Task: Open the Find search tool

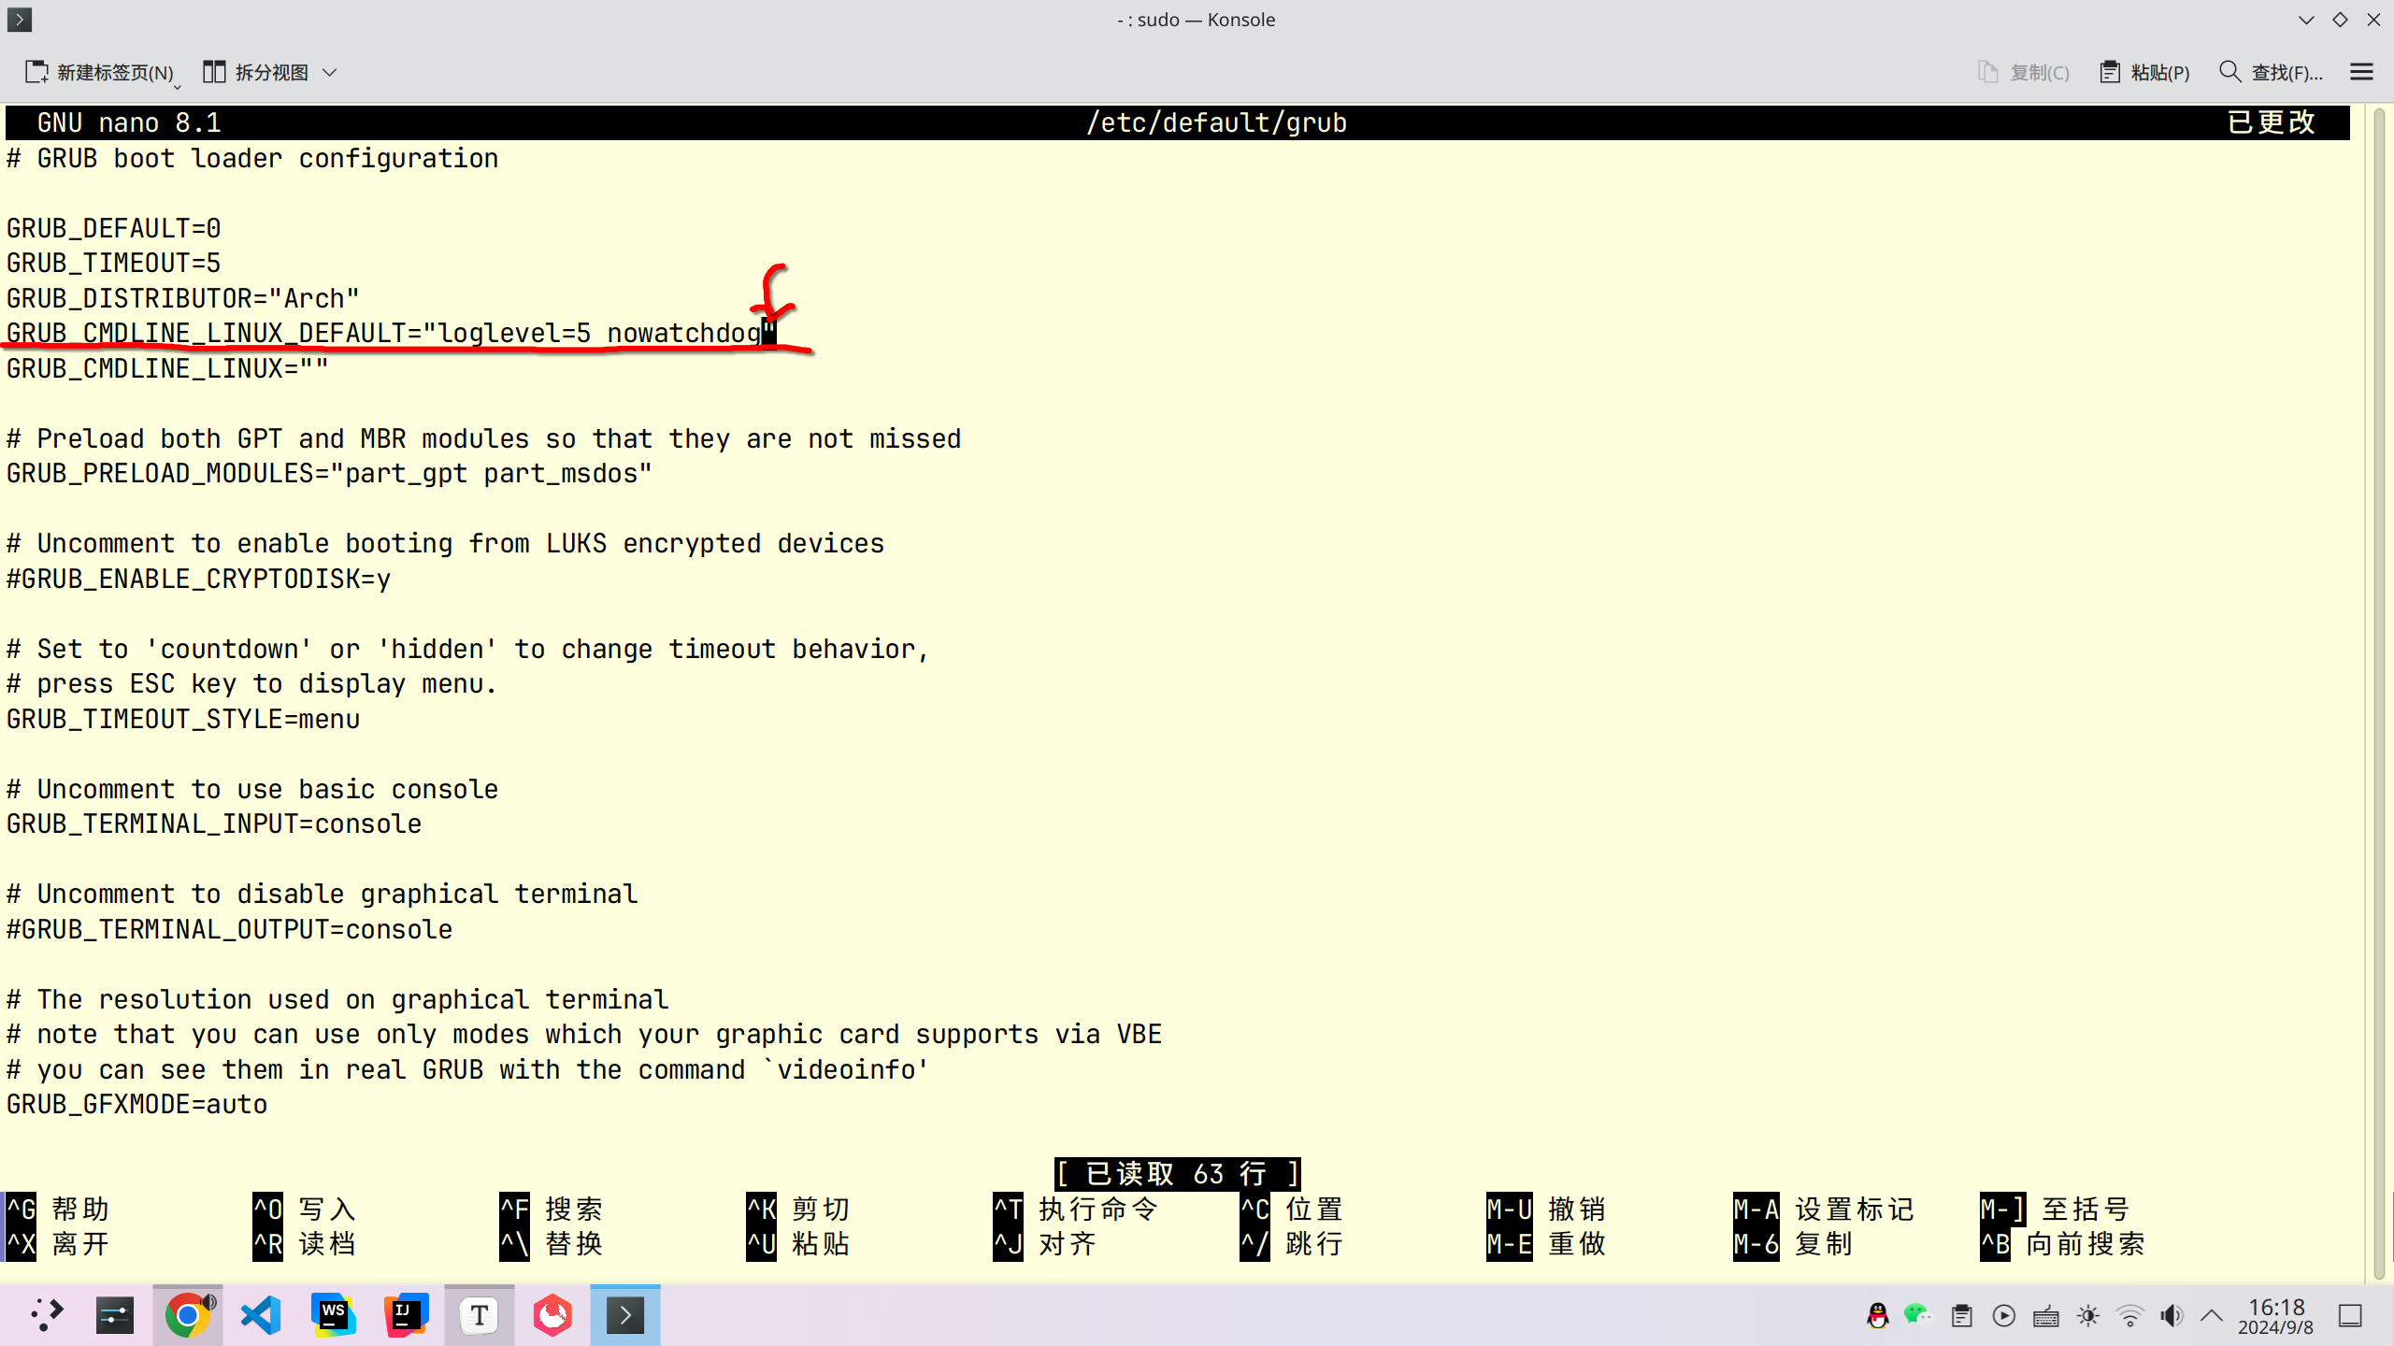Action: click(x=2270, y=72)
